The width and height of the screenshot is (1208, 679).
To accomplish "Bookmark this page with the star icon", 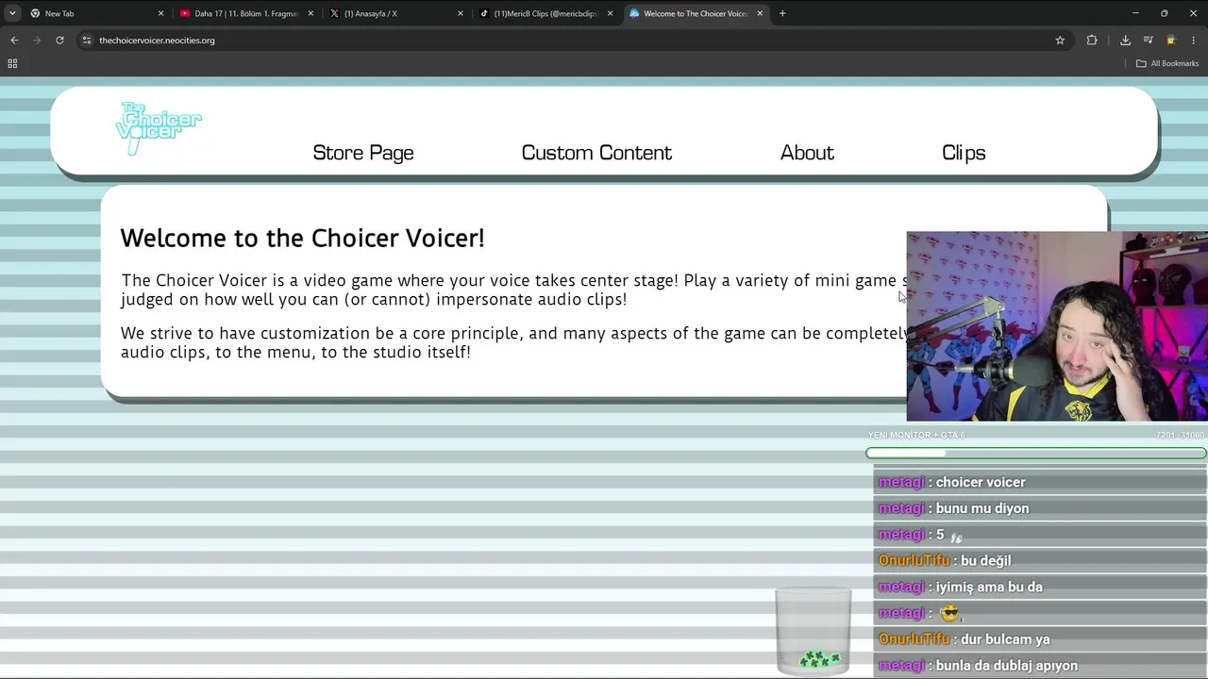I will point(1060,40).
